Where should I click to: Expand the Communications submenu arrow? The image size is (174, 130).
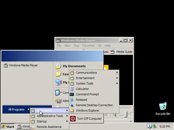[x=117, y=73]
